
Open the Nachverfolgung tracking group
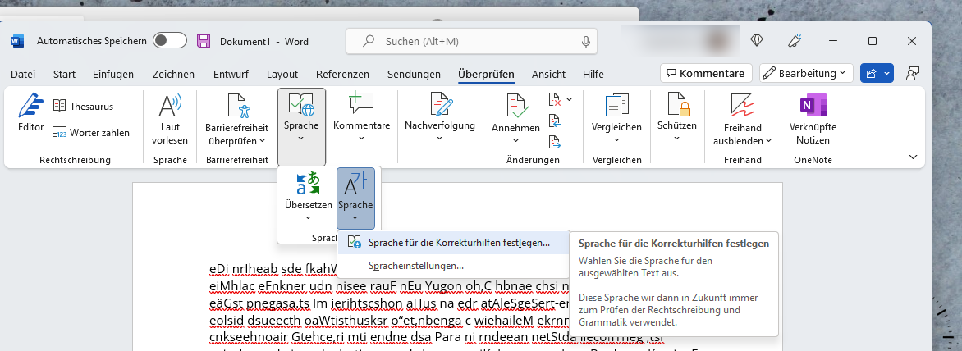click(x=439, y=116)
